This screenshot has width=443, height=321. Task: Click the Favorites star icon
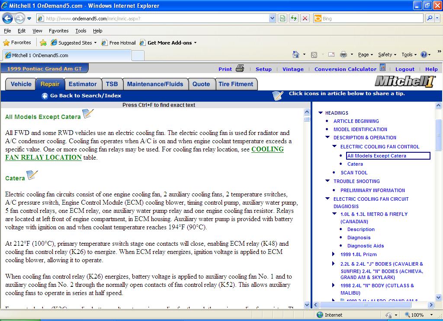[x=6, y=43]
